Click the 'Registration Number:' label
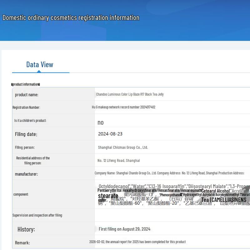 pyautogui.click(x=26, y=107)
